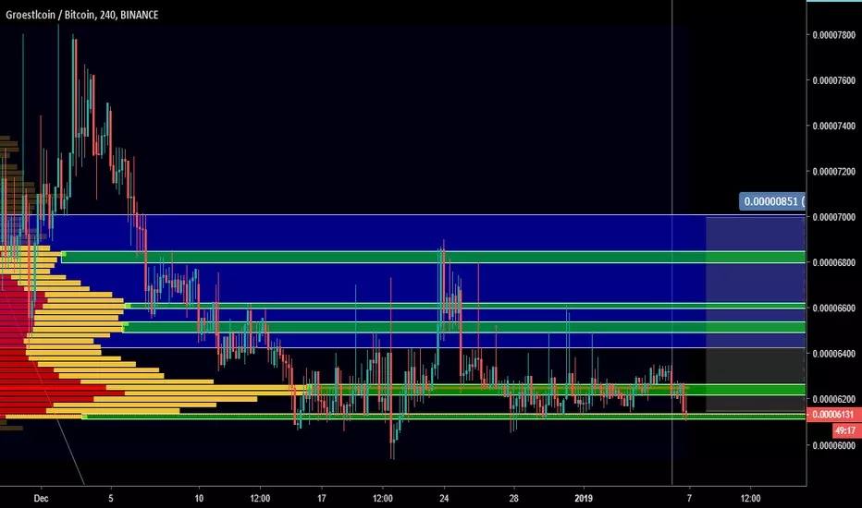Click the 5 date label on time axis
The height and width of the screenshot is (508, 862).
110,499
